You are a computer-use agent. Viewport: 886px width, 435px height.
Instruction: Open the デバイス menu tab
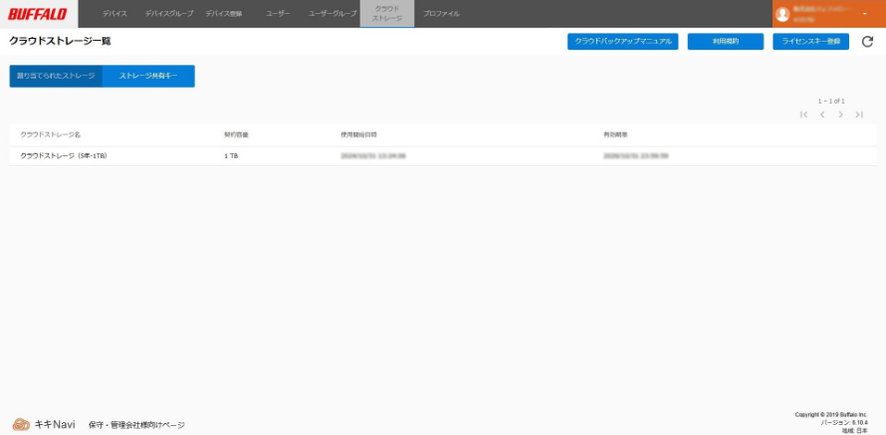coord(114,14)
